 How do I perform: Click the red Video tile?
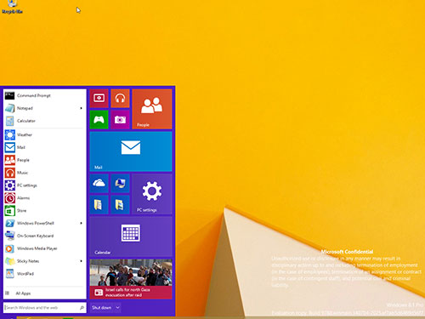pyautogui.click(x=99, y=99)
